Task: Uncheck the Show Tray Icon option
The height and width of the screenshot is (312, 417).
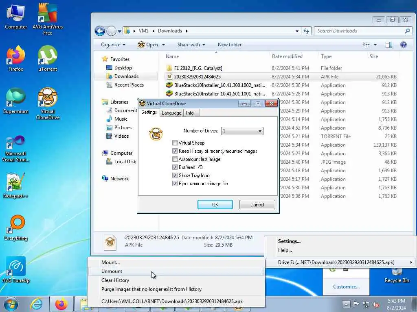Action: click(175, 175)
